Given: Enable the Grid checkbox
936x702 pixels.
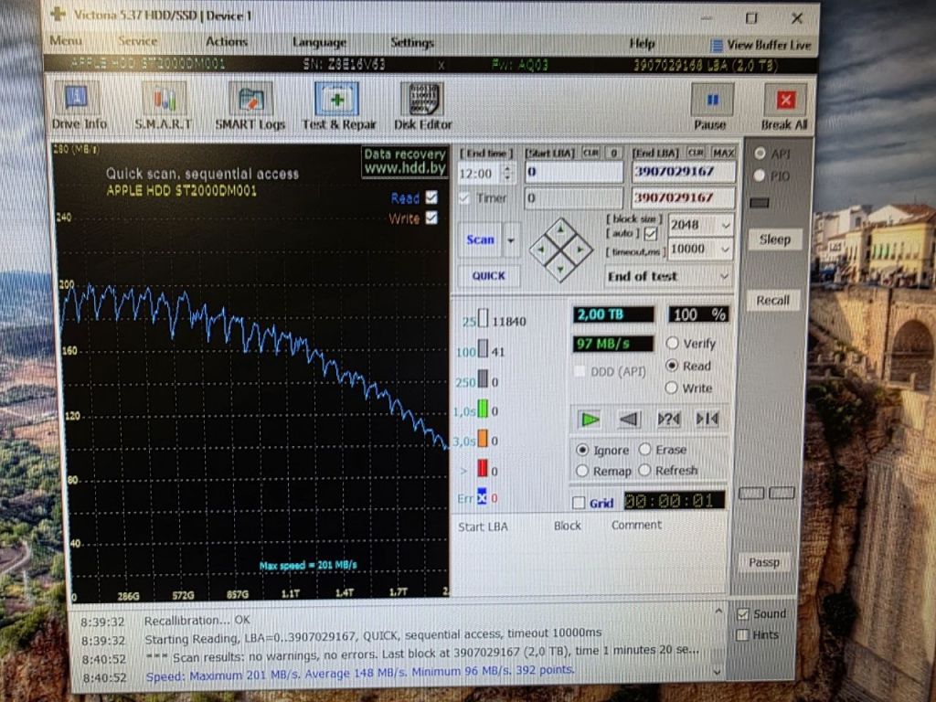Looking at the screenshot, I should (579, 503).
